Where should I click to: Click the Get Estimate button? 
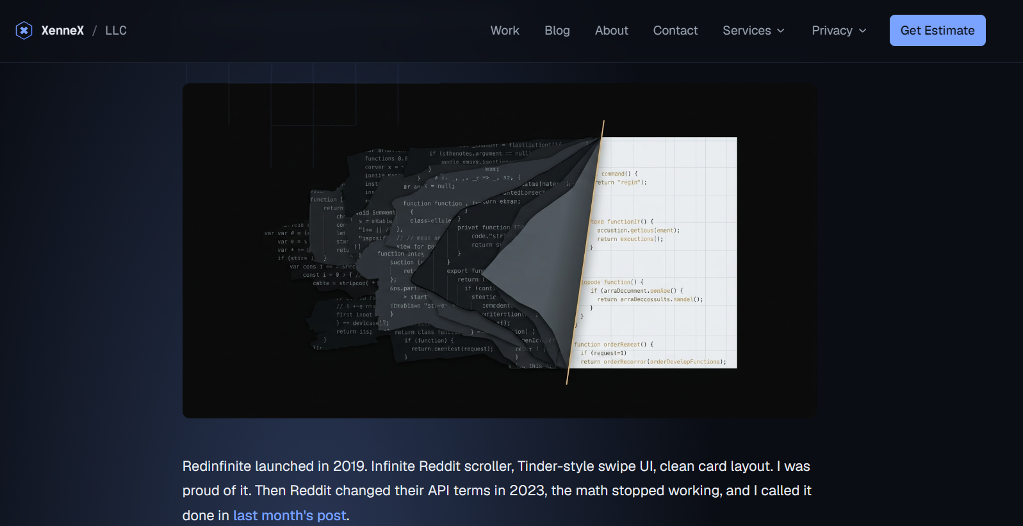point(937,30)
